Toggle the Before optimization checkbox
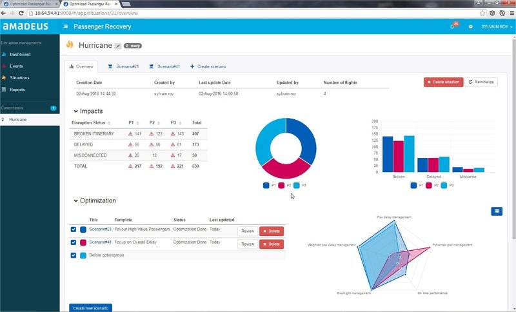The height and width of the screenshot is (312, 516). pos(74,256)
